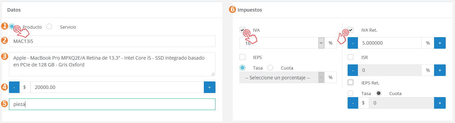
Task: Expand the 'Seleccione un porcentaje' dropdown
Action: pos(282,77)
